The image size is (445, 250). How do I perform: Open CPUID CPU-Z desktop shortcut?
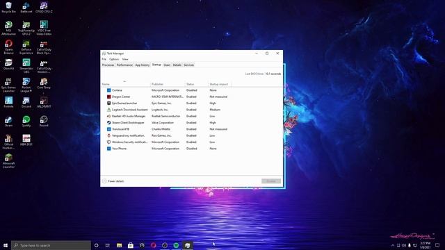click(x=44, y=8)
